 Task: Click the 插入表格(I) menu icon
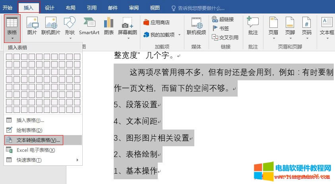click(x=9, y=120)
